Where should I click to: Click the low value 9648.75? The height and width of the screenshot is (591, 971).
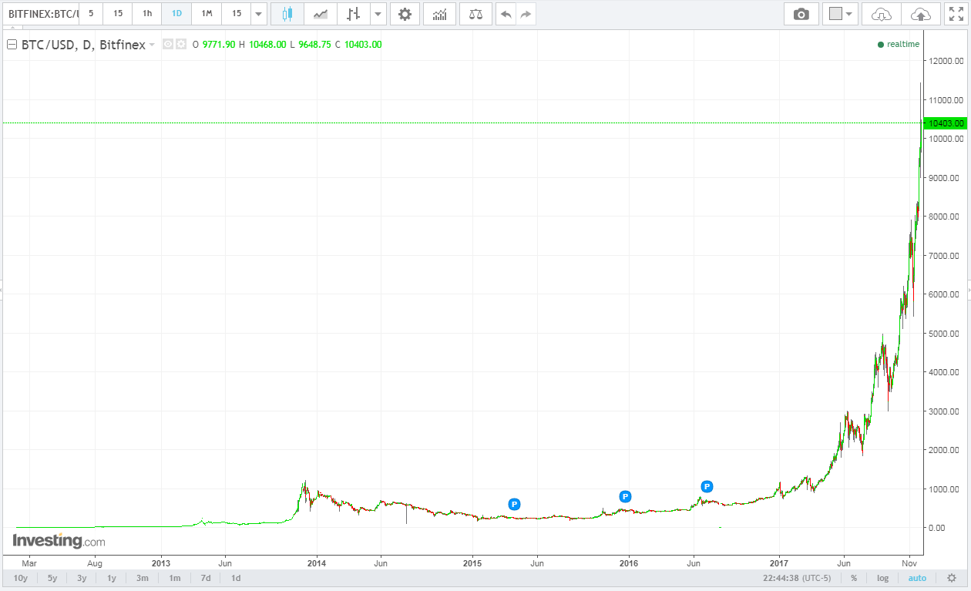[x=315, y=45]
